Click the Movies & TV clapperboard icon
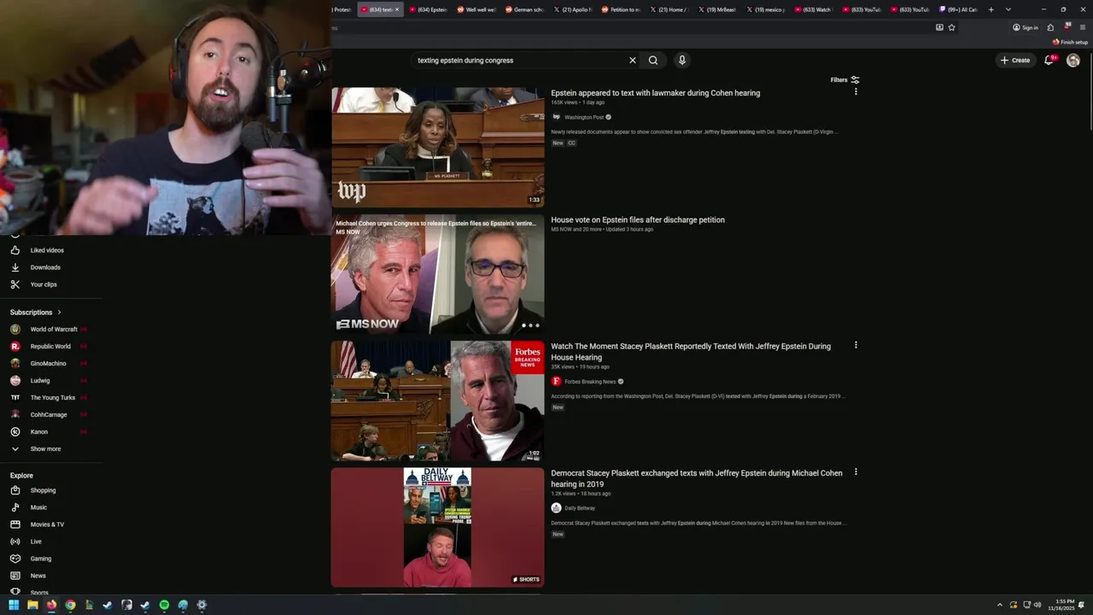 coord(15,524)
